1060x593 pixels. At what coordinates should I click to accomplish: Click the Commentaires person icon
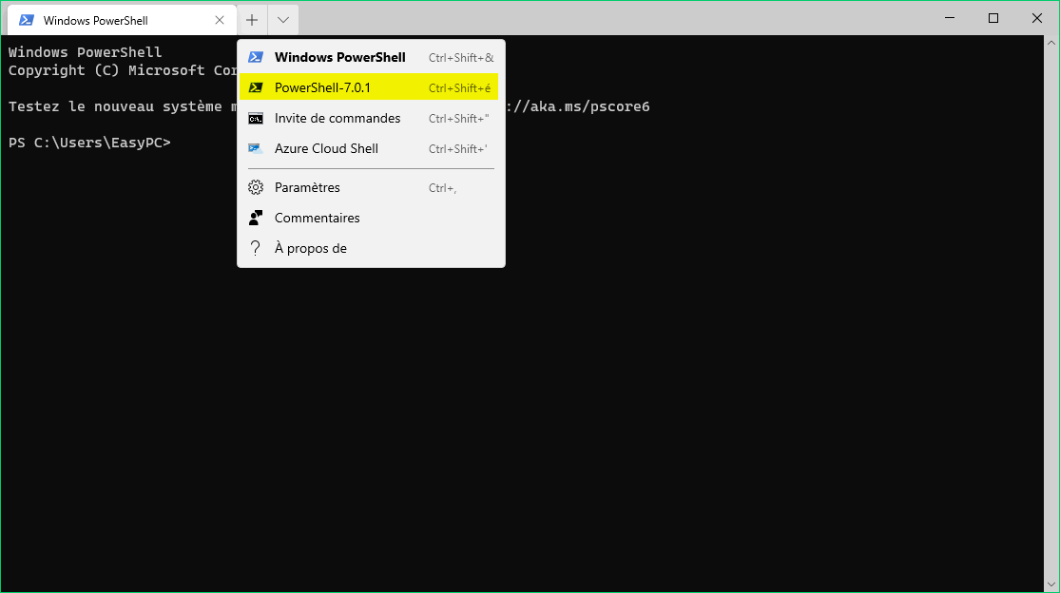click(x=256, y=219)
